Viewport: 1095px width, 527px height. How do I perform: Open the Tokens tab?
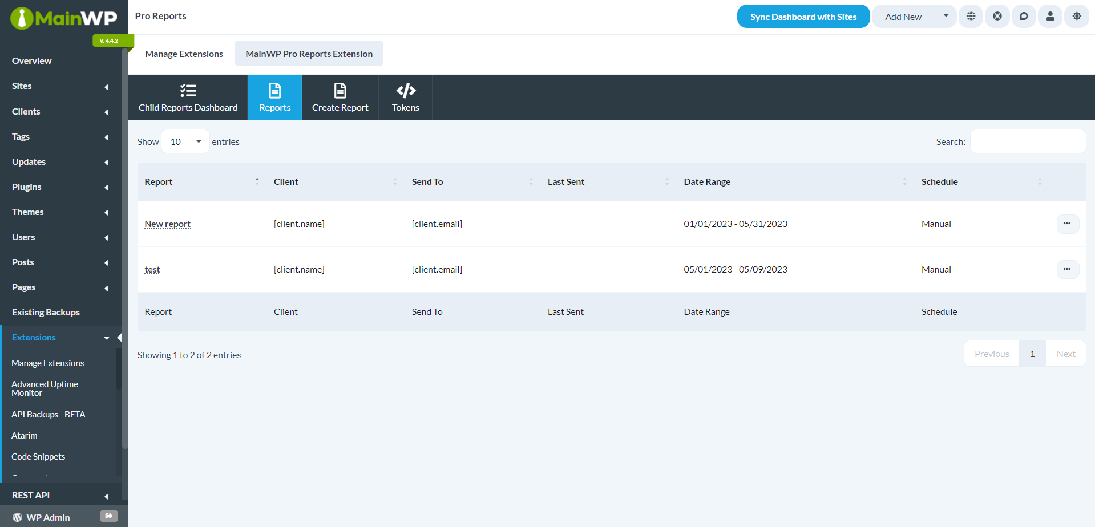point(406,98)
